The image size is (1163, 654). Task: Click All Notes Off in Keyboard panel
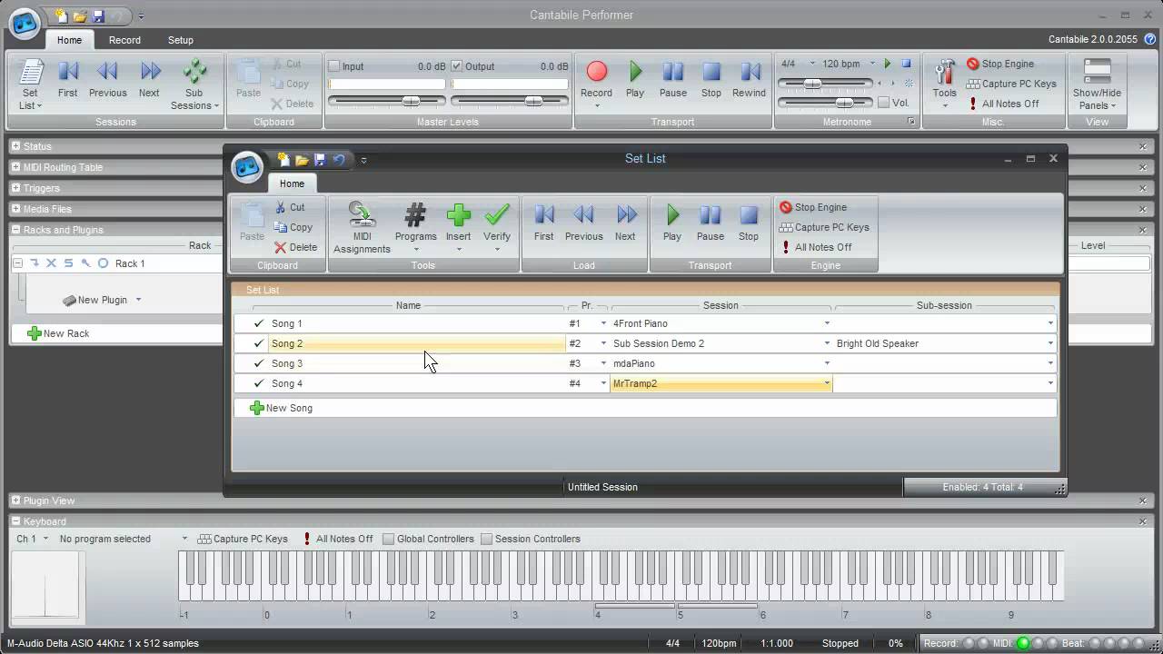(337, 539)
